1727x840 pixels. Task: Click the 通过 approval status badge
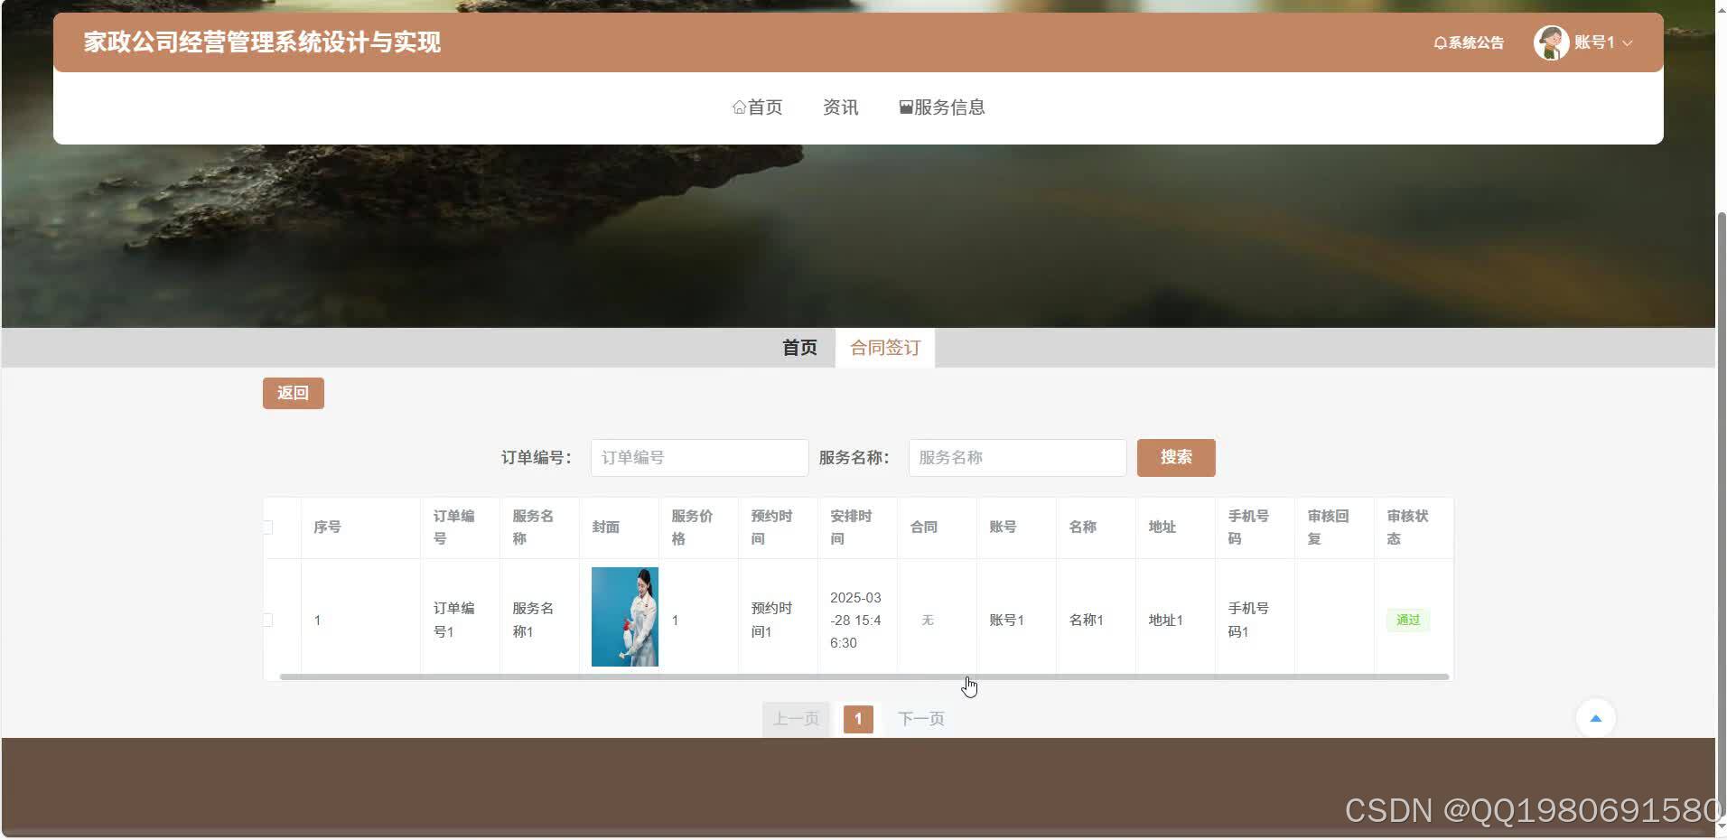coord(1407,620)
